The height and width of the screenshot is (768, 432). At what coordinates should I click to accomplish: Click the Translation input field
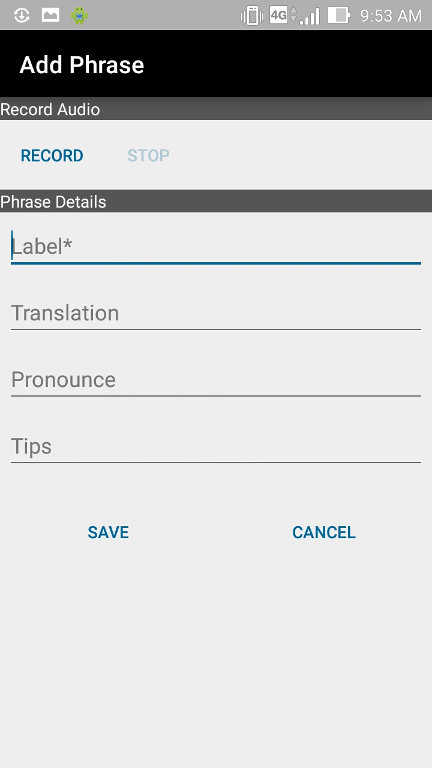point(216,313)
